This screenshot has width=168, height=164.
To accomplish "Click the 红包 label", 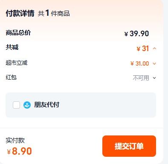I will coord(11,78).
